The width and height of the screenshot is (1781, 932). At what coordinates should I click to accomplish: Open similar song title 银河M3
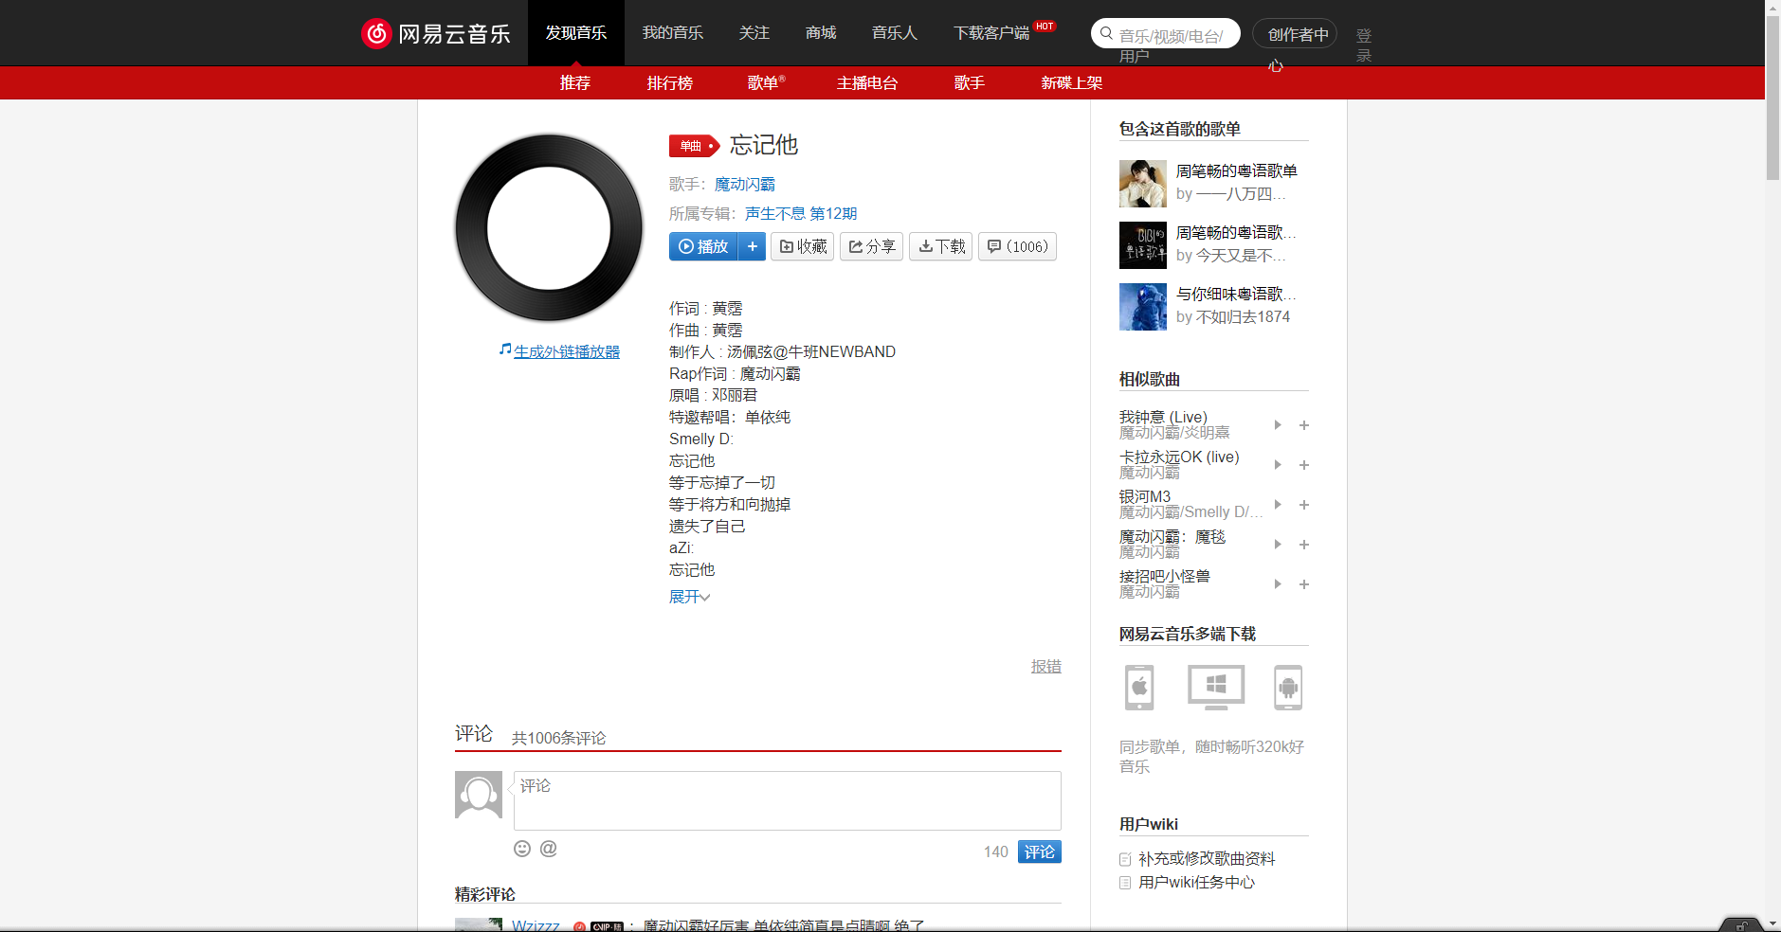point(1145,497)
